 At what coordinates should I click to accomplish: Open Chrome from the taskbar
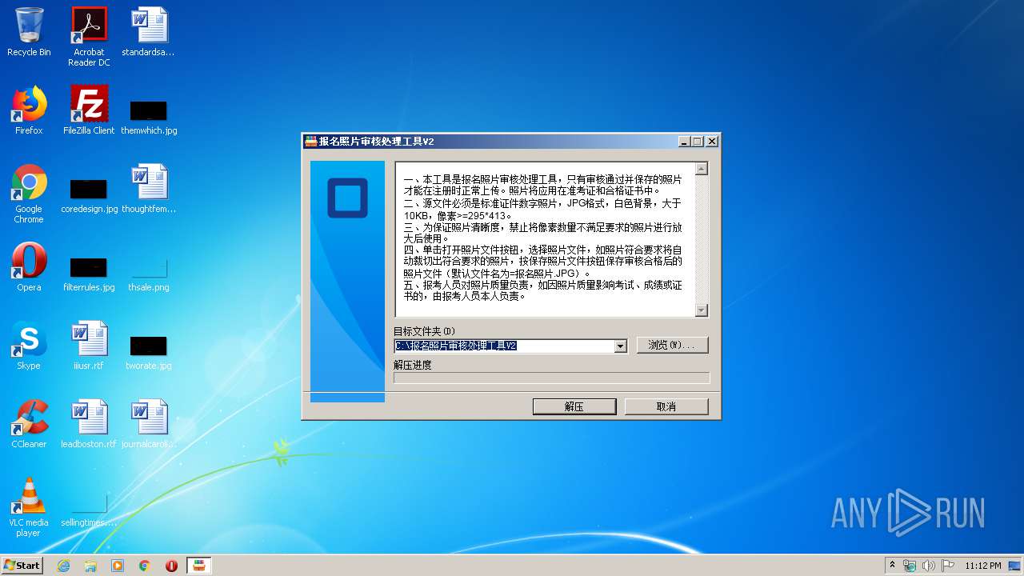(x=145, y=566)
